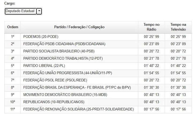
Task: Click the Partido / Federação / Coligação header
Action: coord(79,27)
